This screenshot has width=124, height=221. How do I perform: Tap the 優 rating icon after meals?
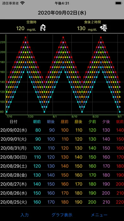point(104,29)
